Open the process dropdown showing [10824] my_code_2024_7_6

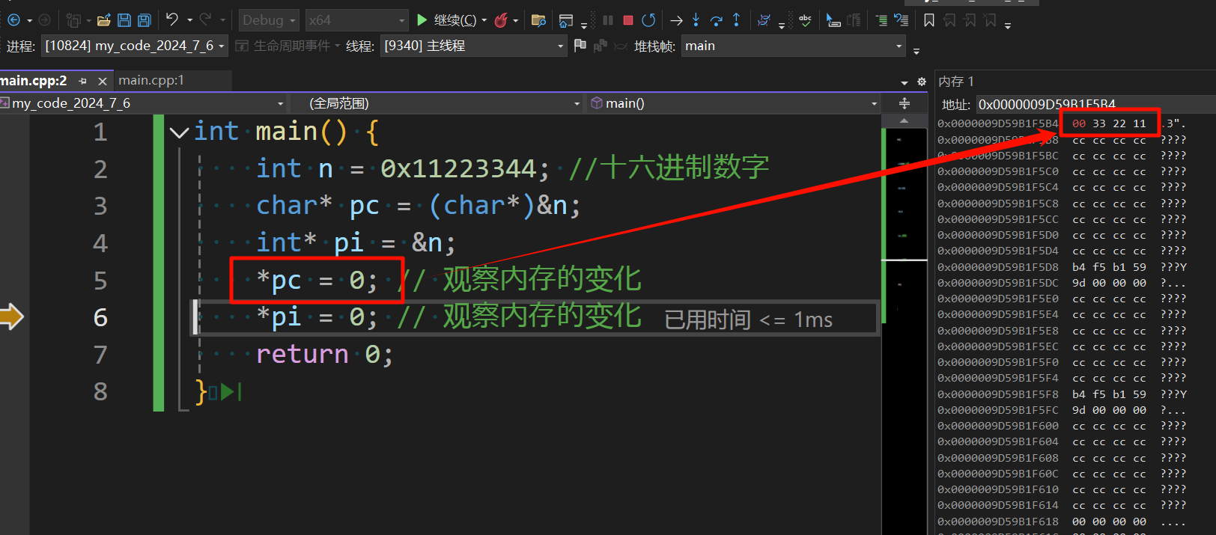tap(135, 46)
